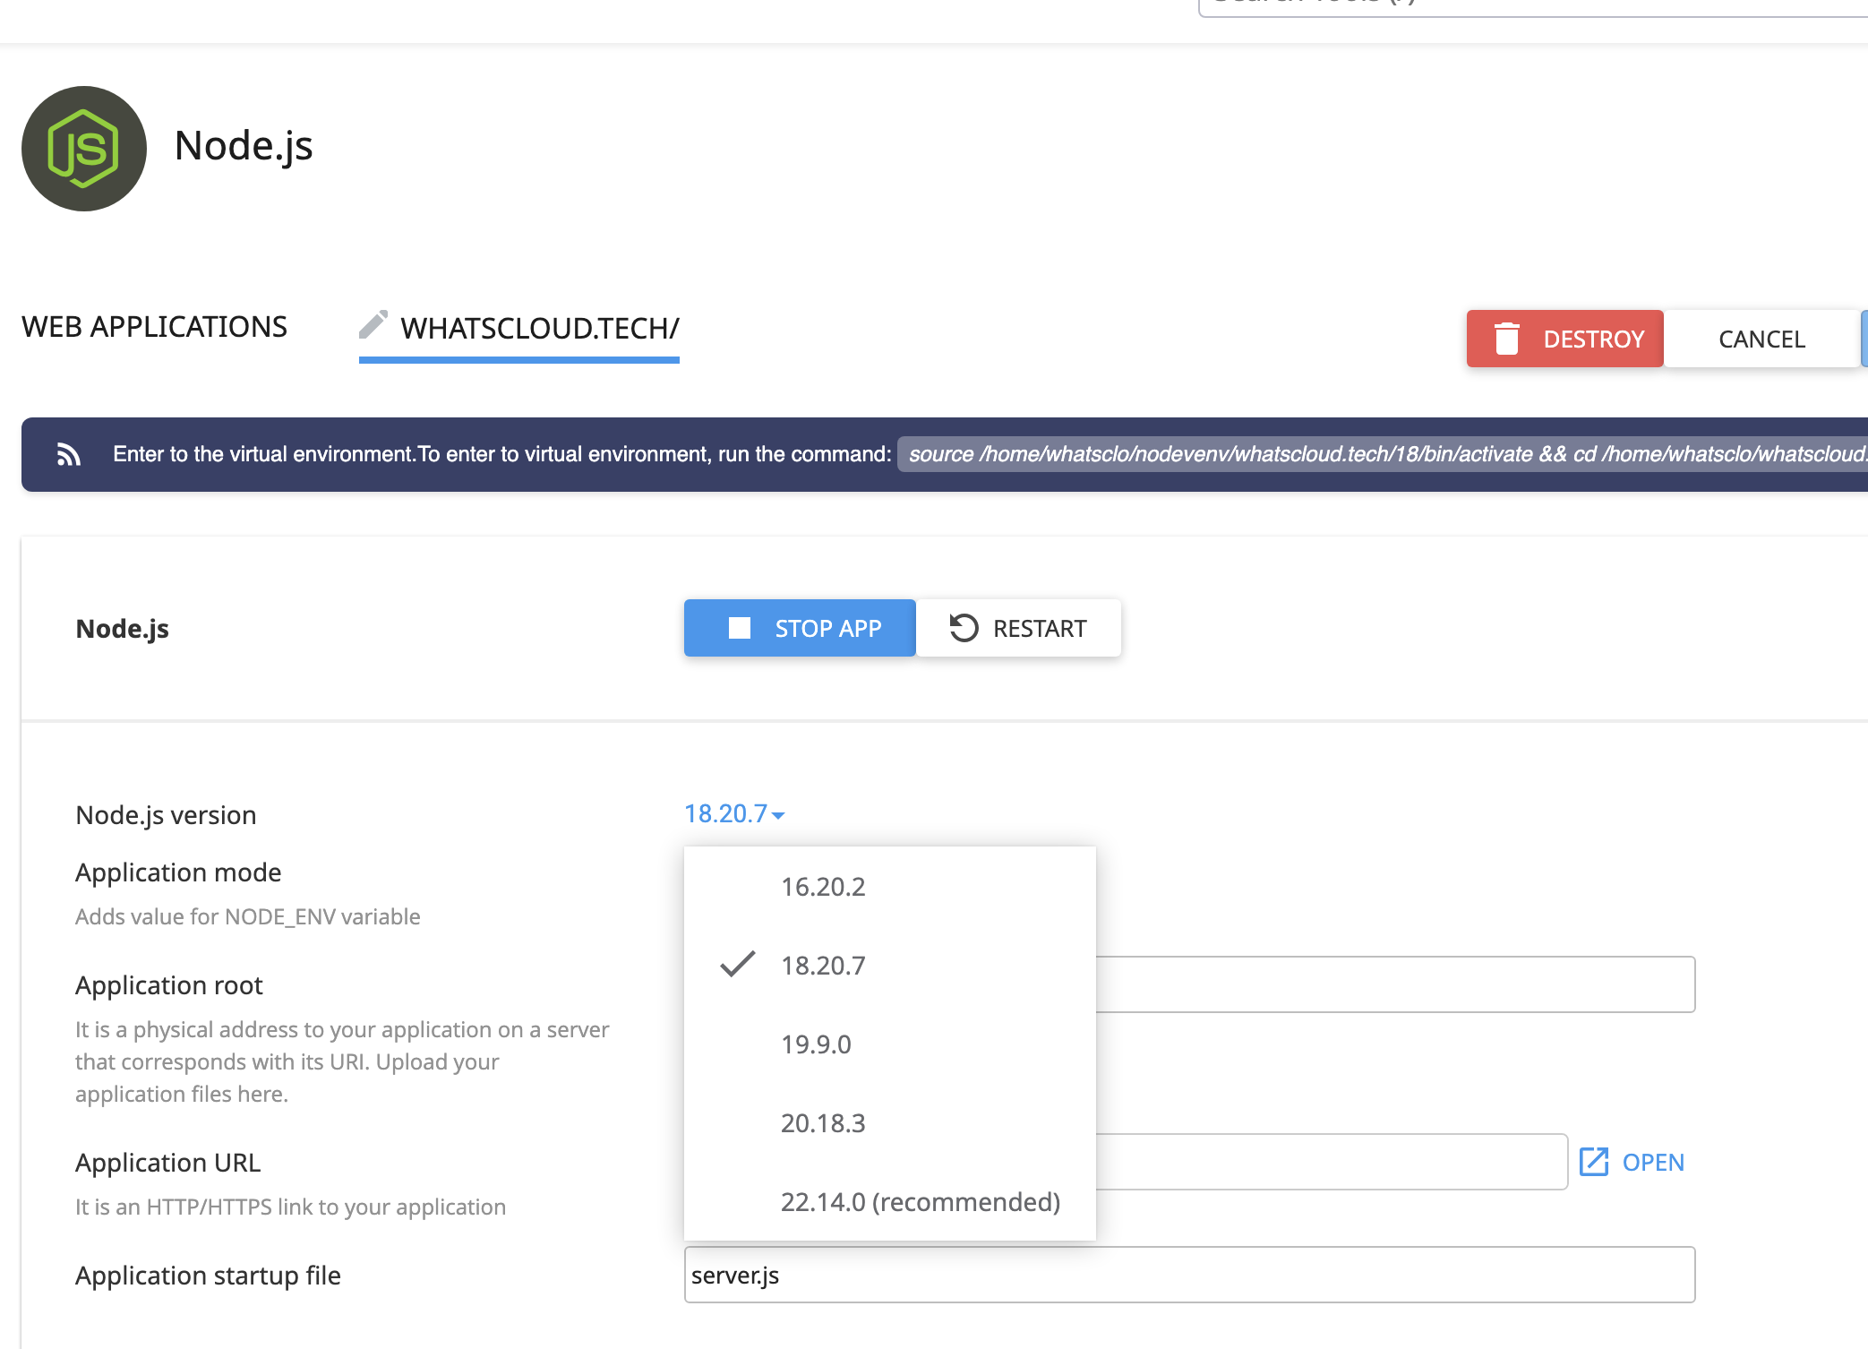
Task: Pick Node.js version 20.18.3
Action: [823, 1123]
